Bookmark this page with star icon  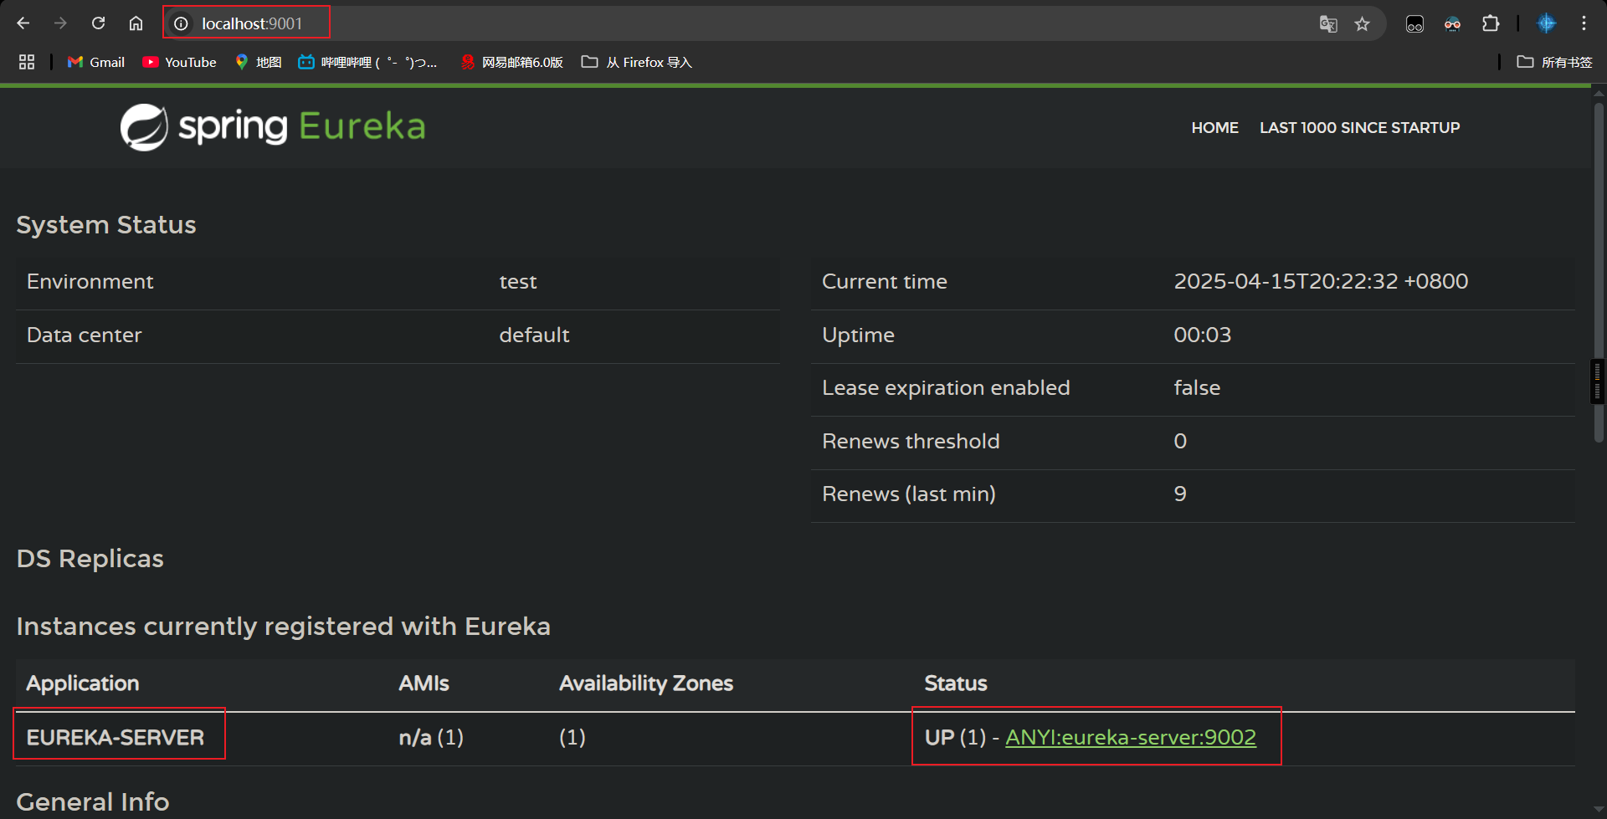pos(1363,23)
